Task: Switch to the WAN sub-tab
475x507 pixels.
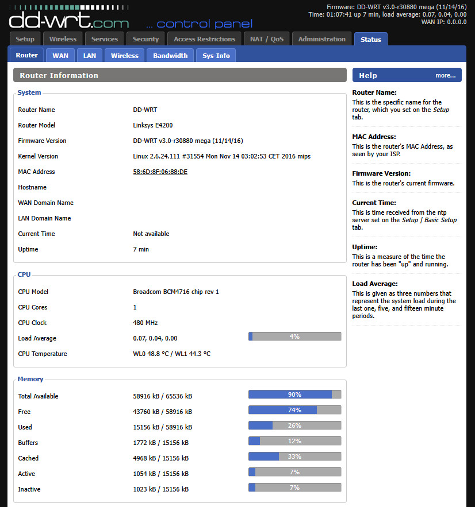Action: (x=60, y=56)
